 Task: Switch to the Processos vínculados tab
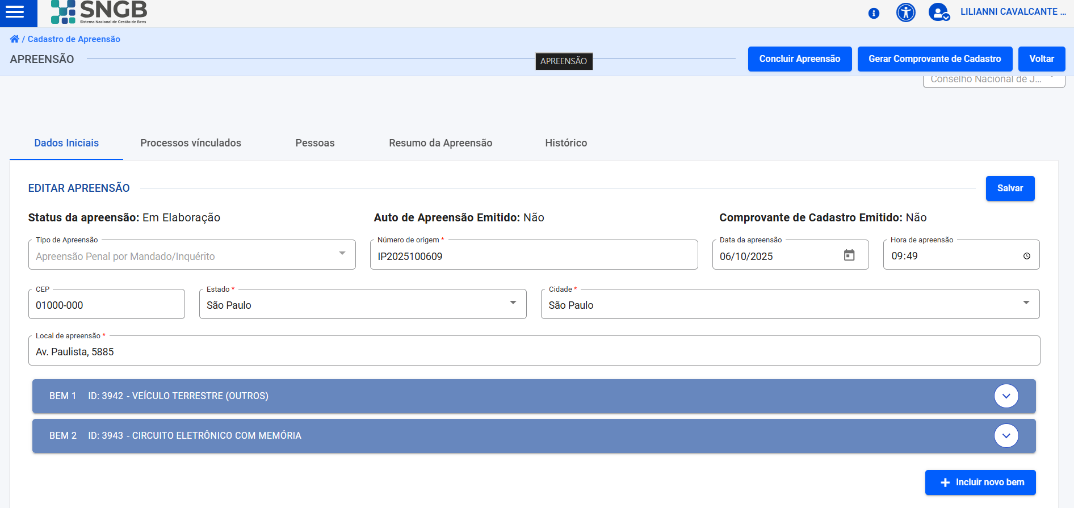click(x=191, y=143)
